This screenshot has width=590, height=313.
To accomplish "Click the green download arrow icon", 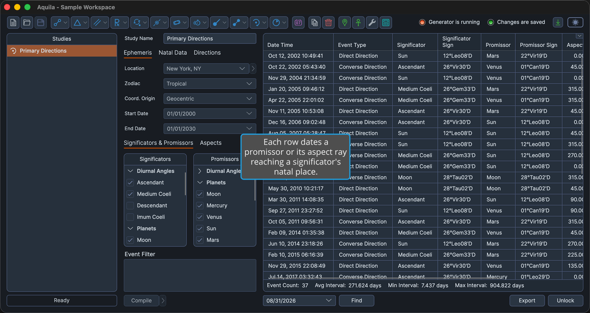I will point(558,22).
